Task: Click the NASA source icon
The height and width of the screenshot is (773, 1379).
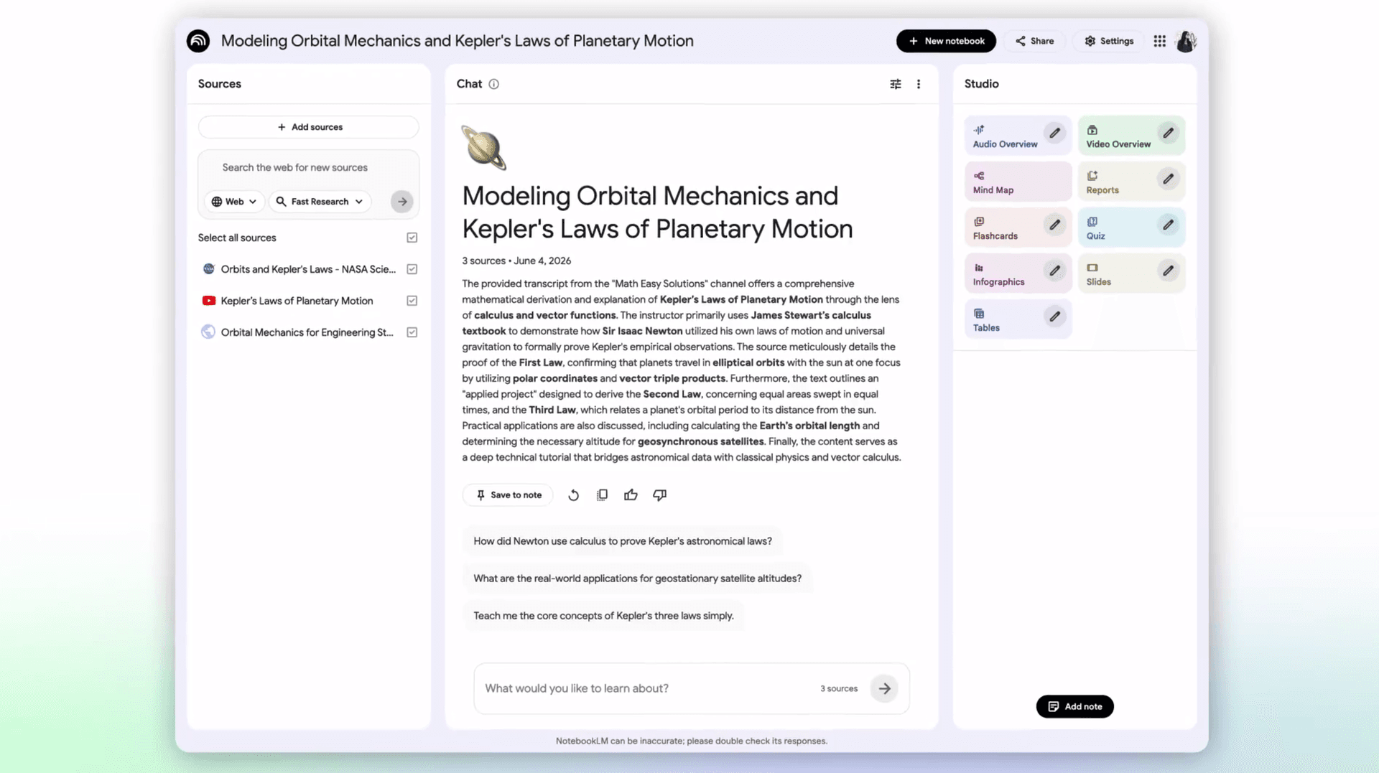Action: 208,269
